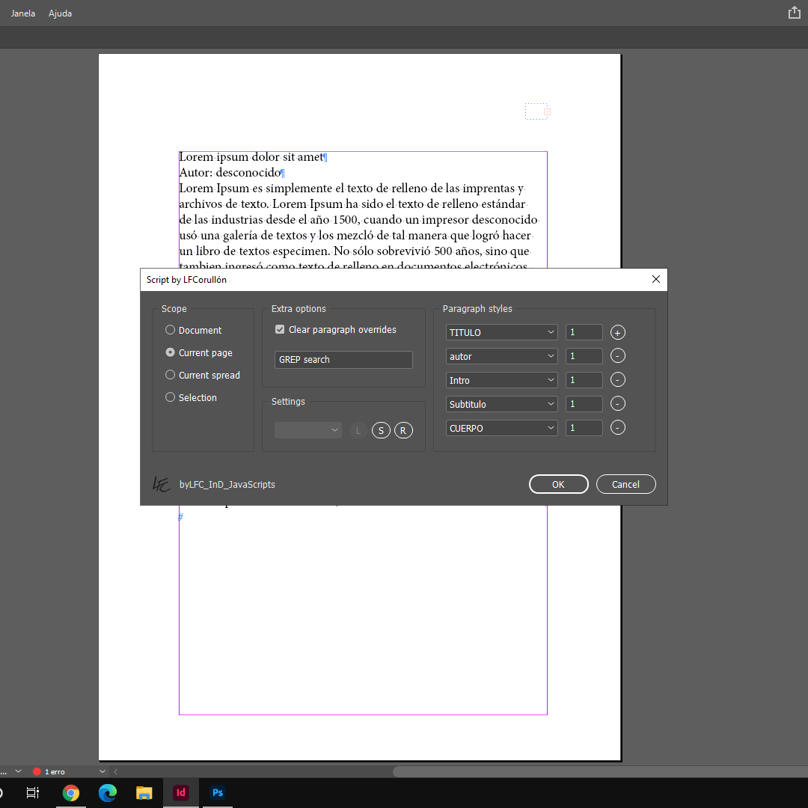Select the Current spread scope option
Image resolution: width=808 pixels, height=808 pixels.
pyautogui.click(x=171, y=375)
